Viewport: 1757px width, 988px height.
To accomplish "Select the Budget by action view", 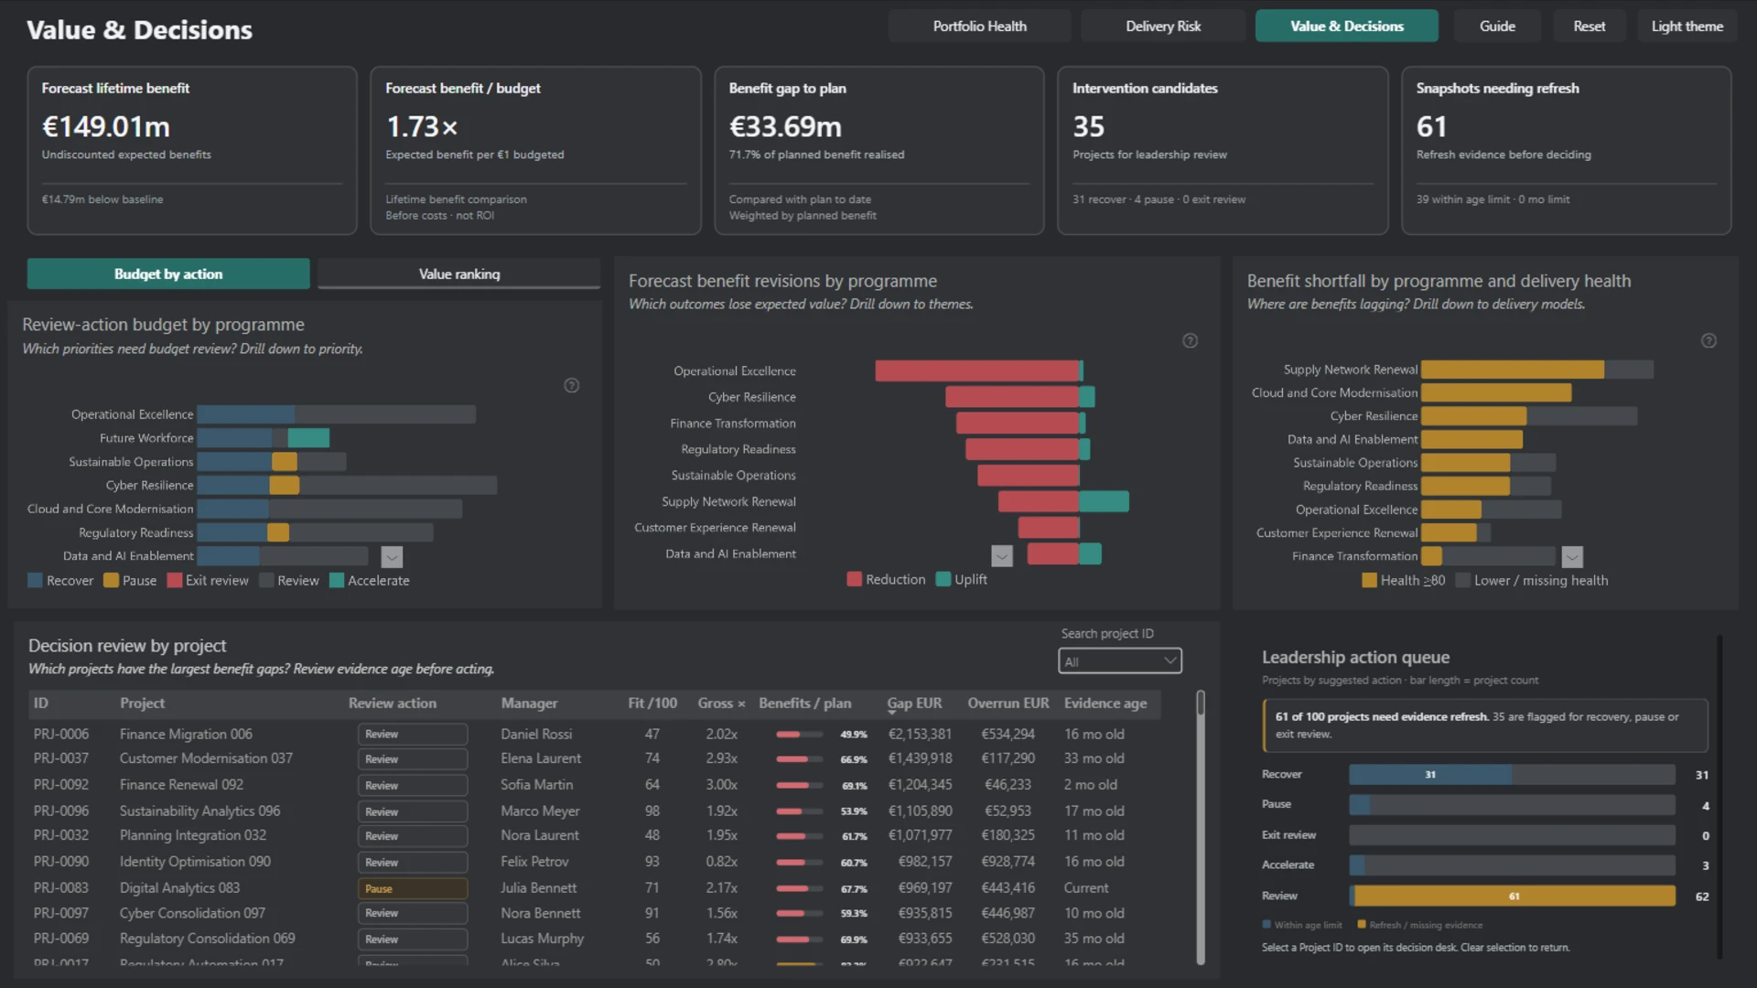I will click(x=168, y=274).
